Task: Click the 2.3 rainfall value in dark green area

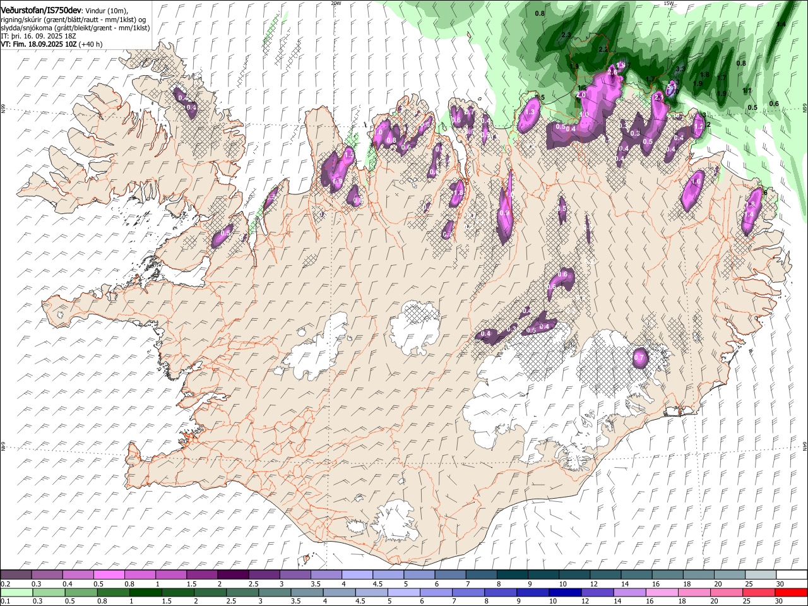Action: click(x=566, y=35)
